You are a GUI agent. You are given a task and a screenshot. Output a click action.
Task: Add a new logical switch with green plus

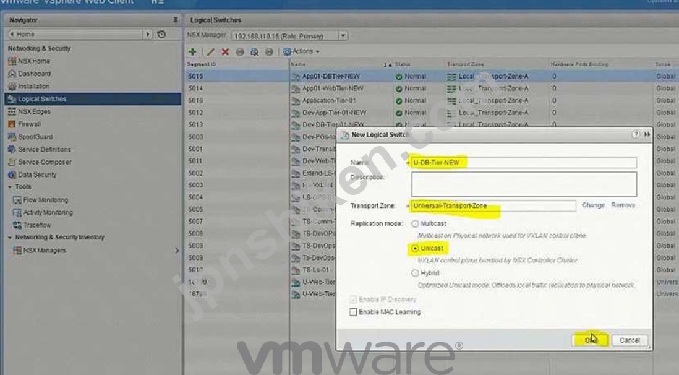(x=193, y=51)
